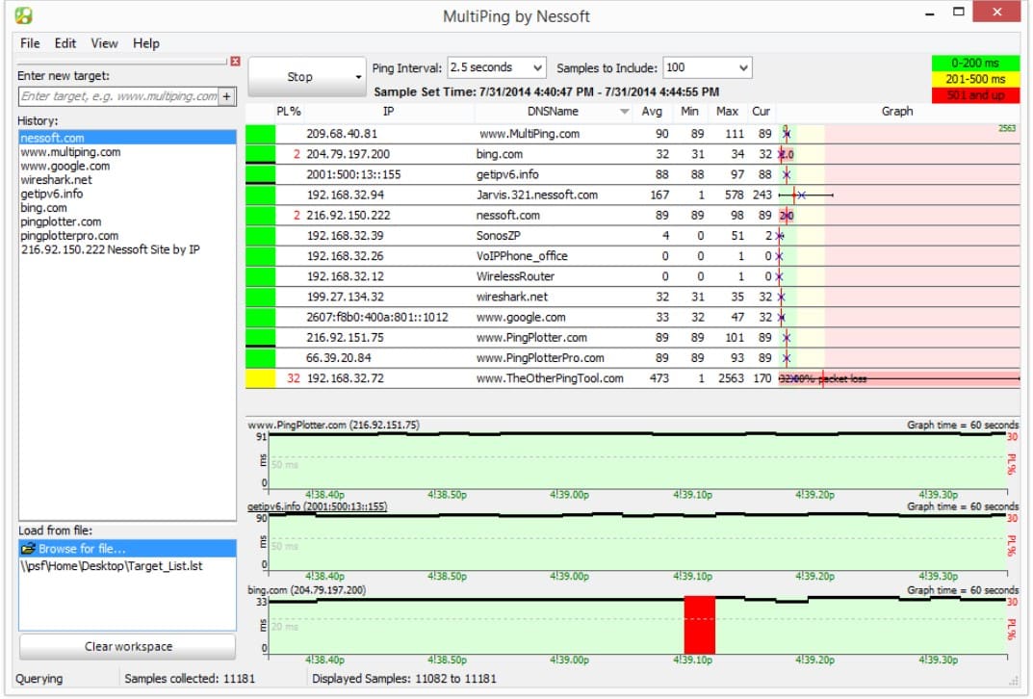Select the 209.68.40.81 IP cell
Image resolution: width=1033 pixels, height=699 pixels.
tap(342, 134)
